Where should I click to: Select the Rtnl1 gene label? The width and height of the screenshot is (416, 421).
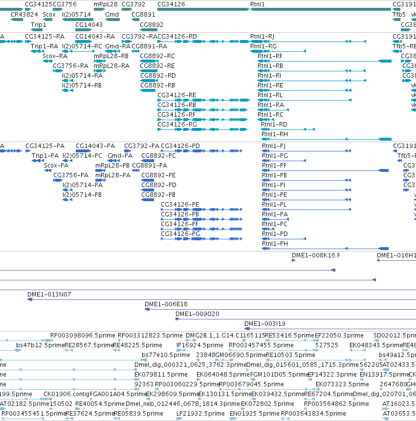tap(257, 4)
